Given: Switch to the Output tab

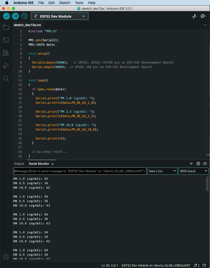Looking at the screenshot, I should [19, 164].
